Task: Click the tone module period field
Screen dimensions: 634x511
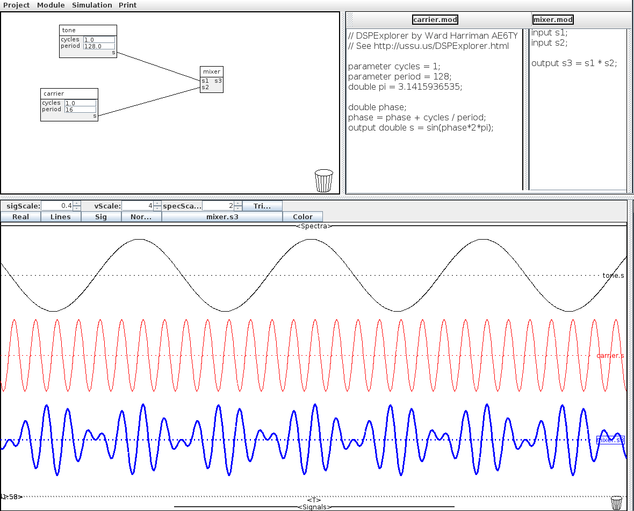Action: pos(99,46)
